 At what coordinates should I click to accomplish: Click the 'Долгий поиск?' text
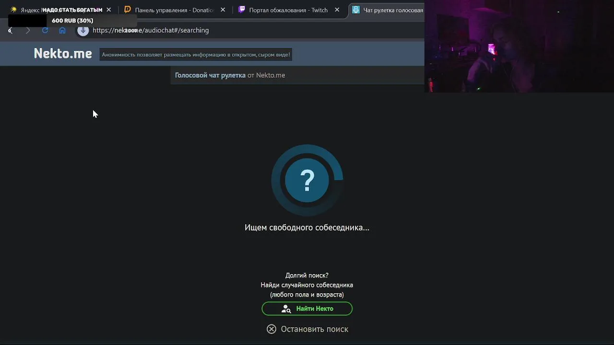(x=307, y=276)
